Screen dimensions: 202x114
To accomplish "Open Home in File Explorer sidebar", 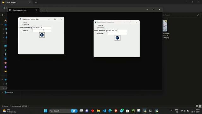I will click(x=5, y=21).
